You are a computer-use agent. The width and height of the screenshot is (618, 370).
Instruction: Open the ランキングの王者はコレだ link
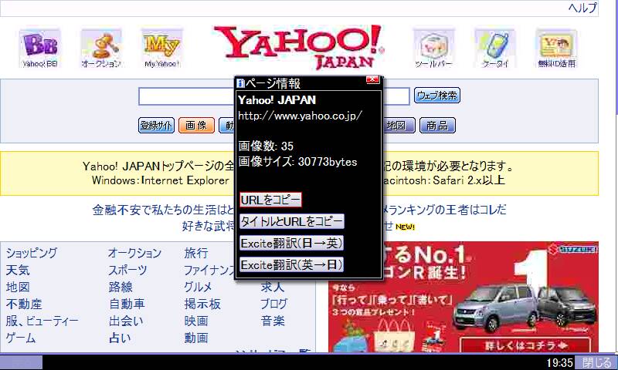click(x=445, y=210)
